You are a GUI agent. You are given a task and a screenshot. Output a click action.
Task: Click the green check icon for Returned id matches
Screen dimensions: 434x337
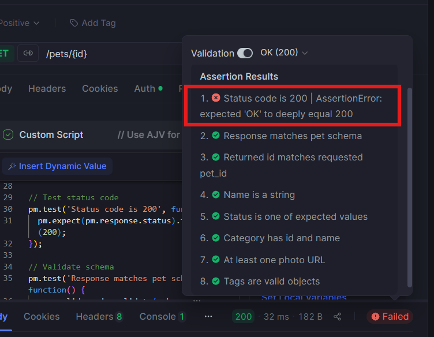[216, 157]
